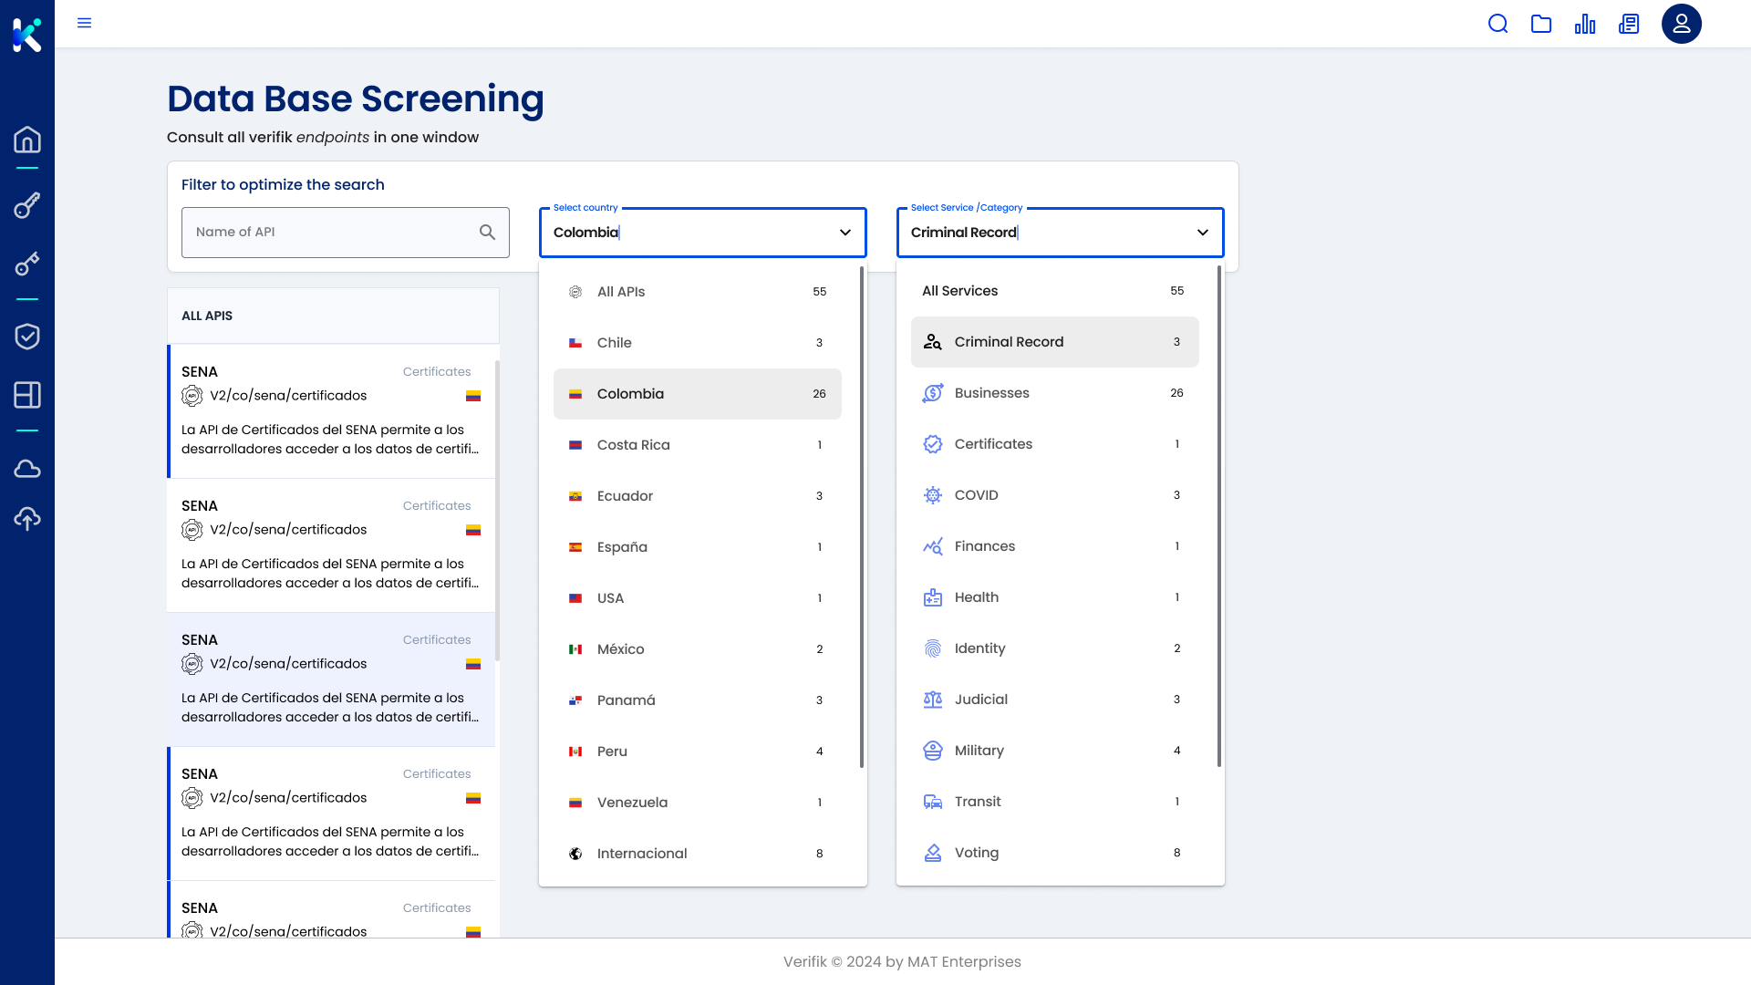Collapse the Select Service/Category dropdown arrow
The height and width of the screenshot is (985, 1751).
pyautogui.click(x=1203, y=233)
